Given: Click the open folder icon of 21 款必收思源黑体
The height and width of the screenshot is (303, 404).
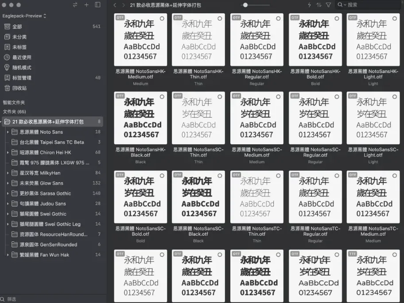Looking at the screenshot, I should tap(7, 122).
